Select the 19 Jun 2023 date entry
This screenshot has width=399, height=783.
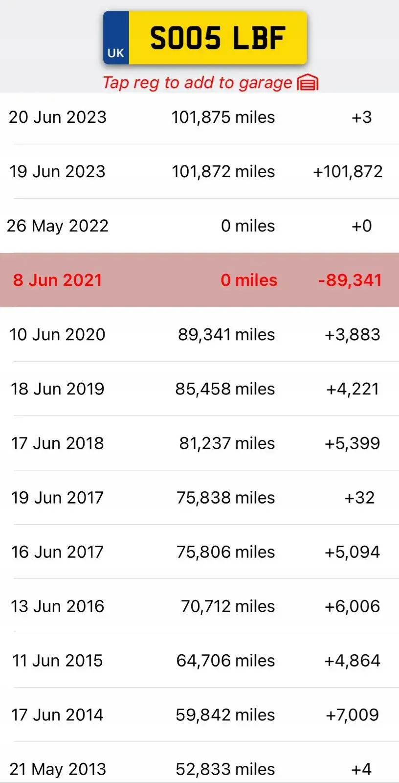(x=57, y=172)
